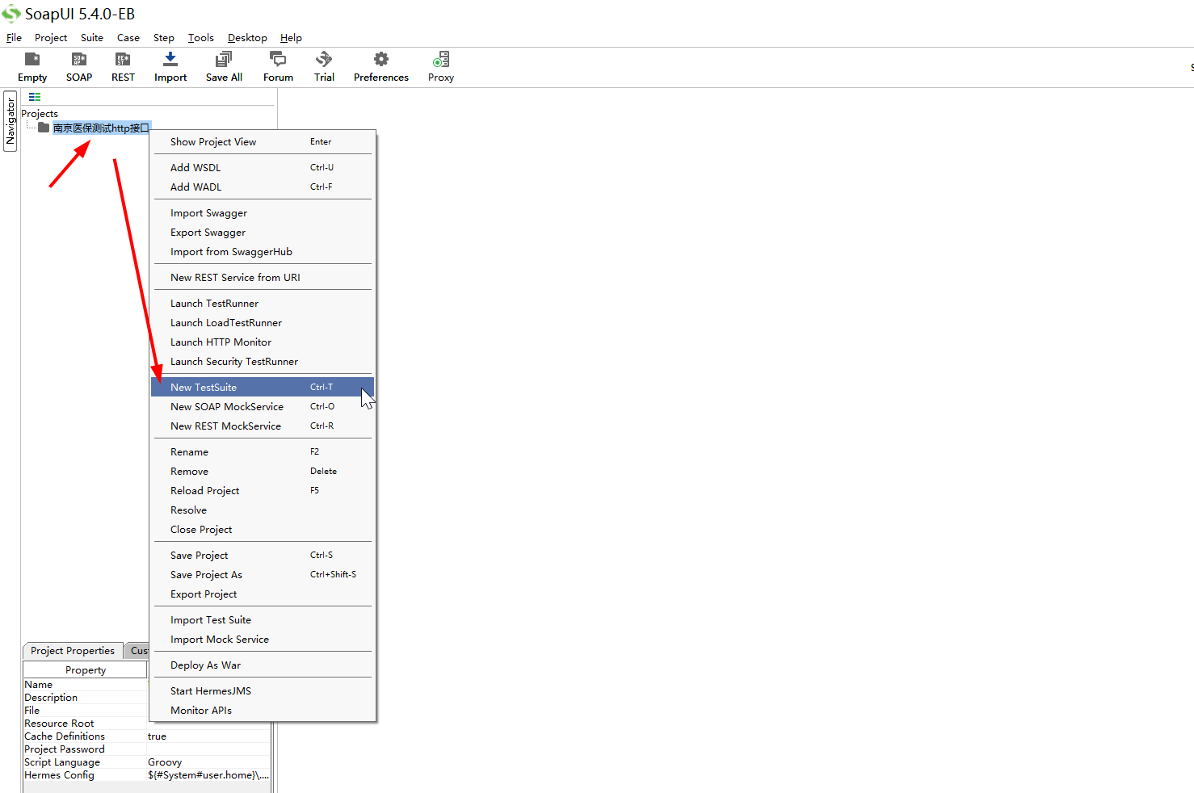Image resolution: width=1194 pixels, height=793 pixels.
Task: Click the SoapUI logo icon in title bar
Action: [11, 14]
